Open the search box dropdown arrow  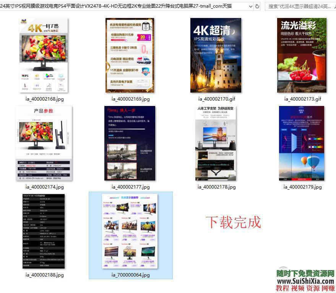[x=333, y=6]
